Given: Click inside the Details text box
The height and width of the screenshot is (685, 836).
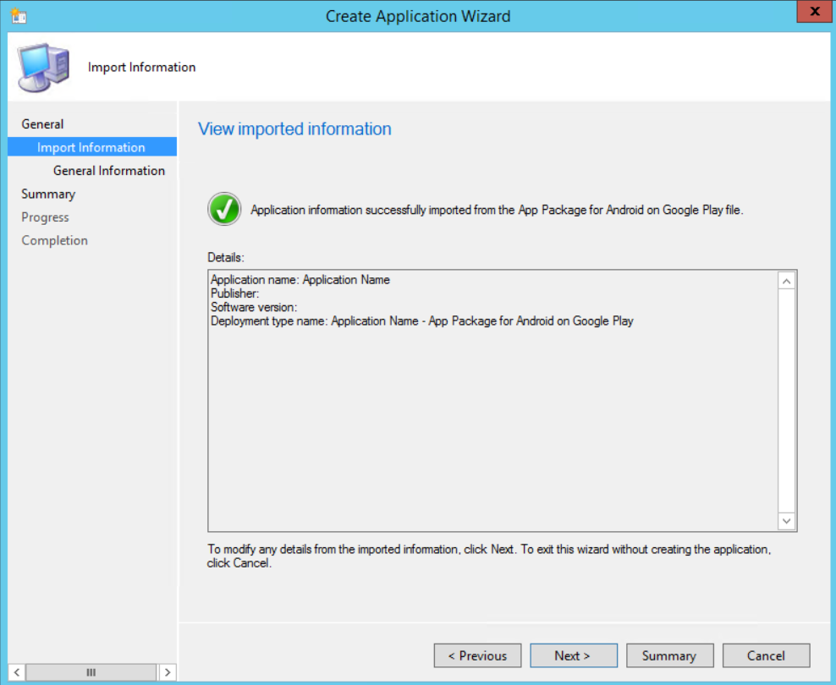Looking at the screenshot, I should pos(491,406).
